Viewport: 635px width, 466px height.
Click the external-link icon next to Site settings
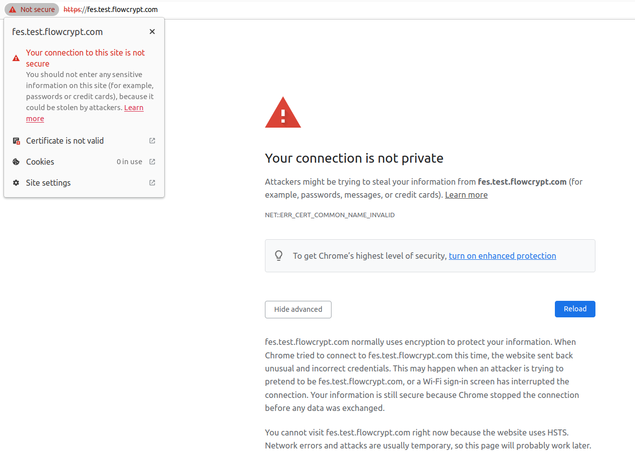coord(152,183)
